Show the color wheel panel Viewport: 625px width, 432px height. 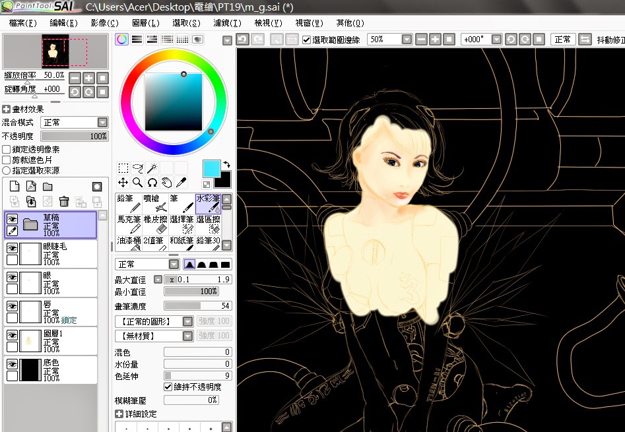pyautogui.click(x=122, y=39)
